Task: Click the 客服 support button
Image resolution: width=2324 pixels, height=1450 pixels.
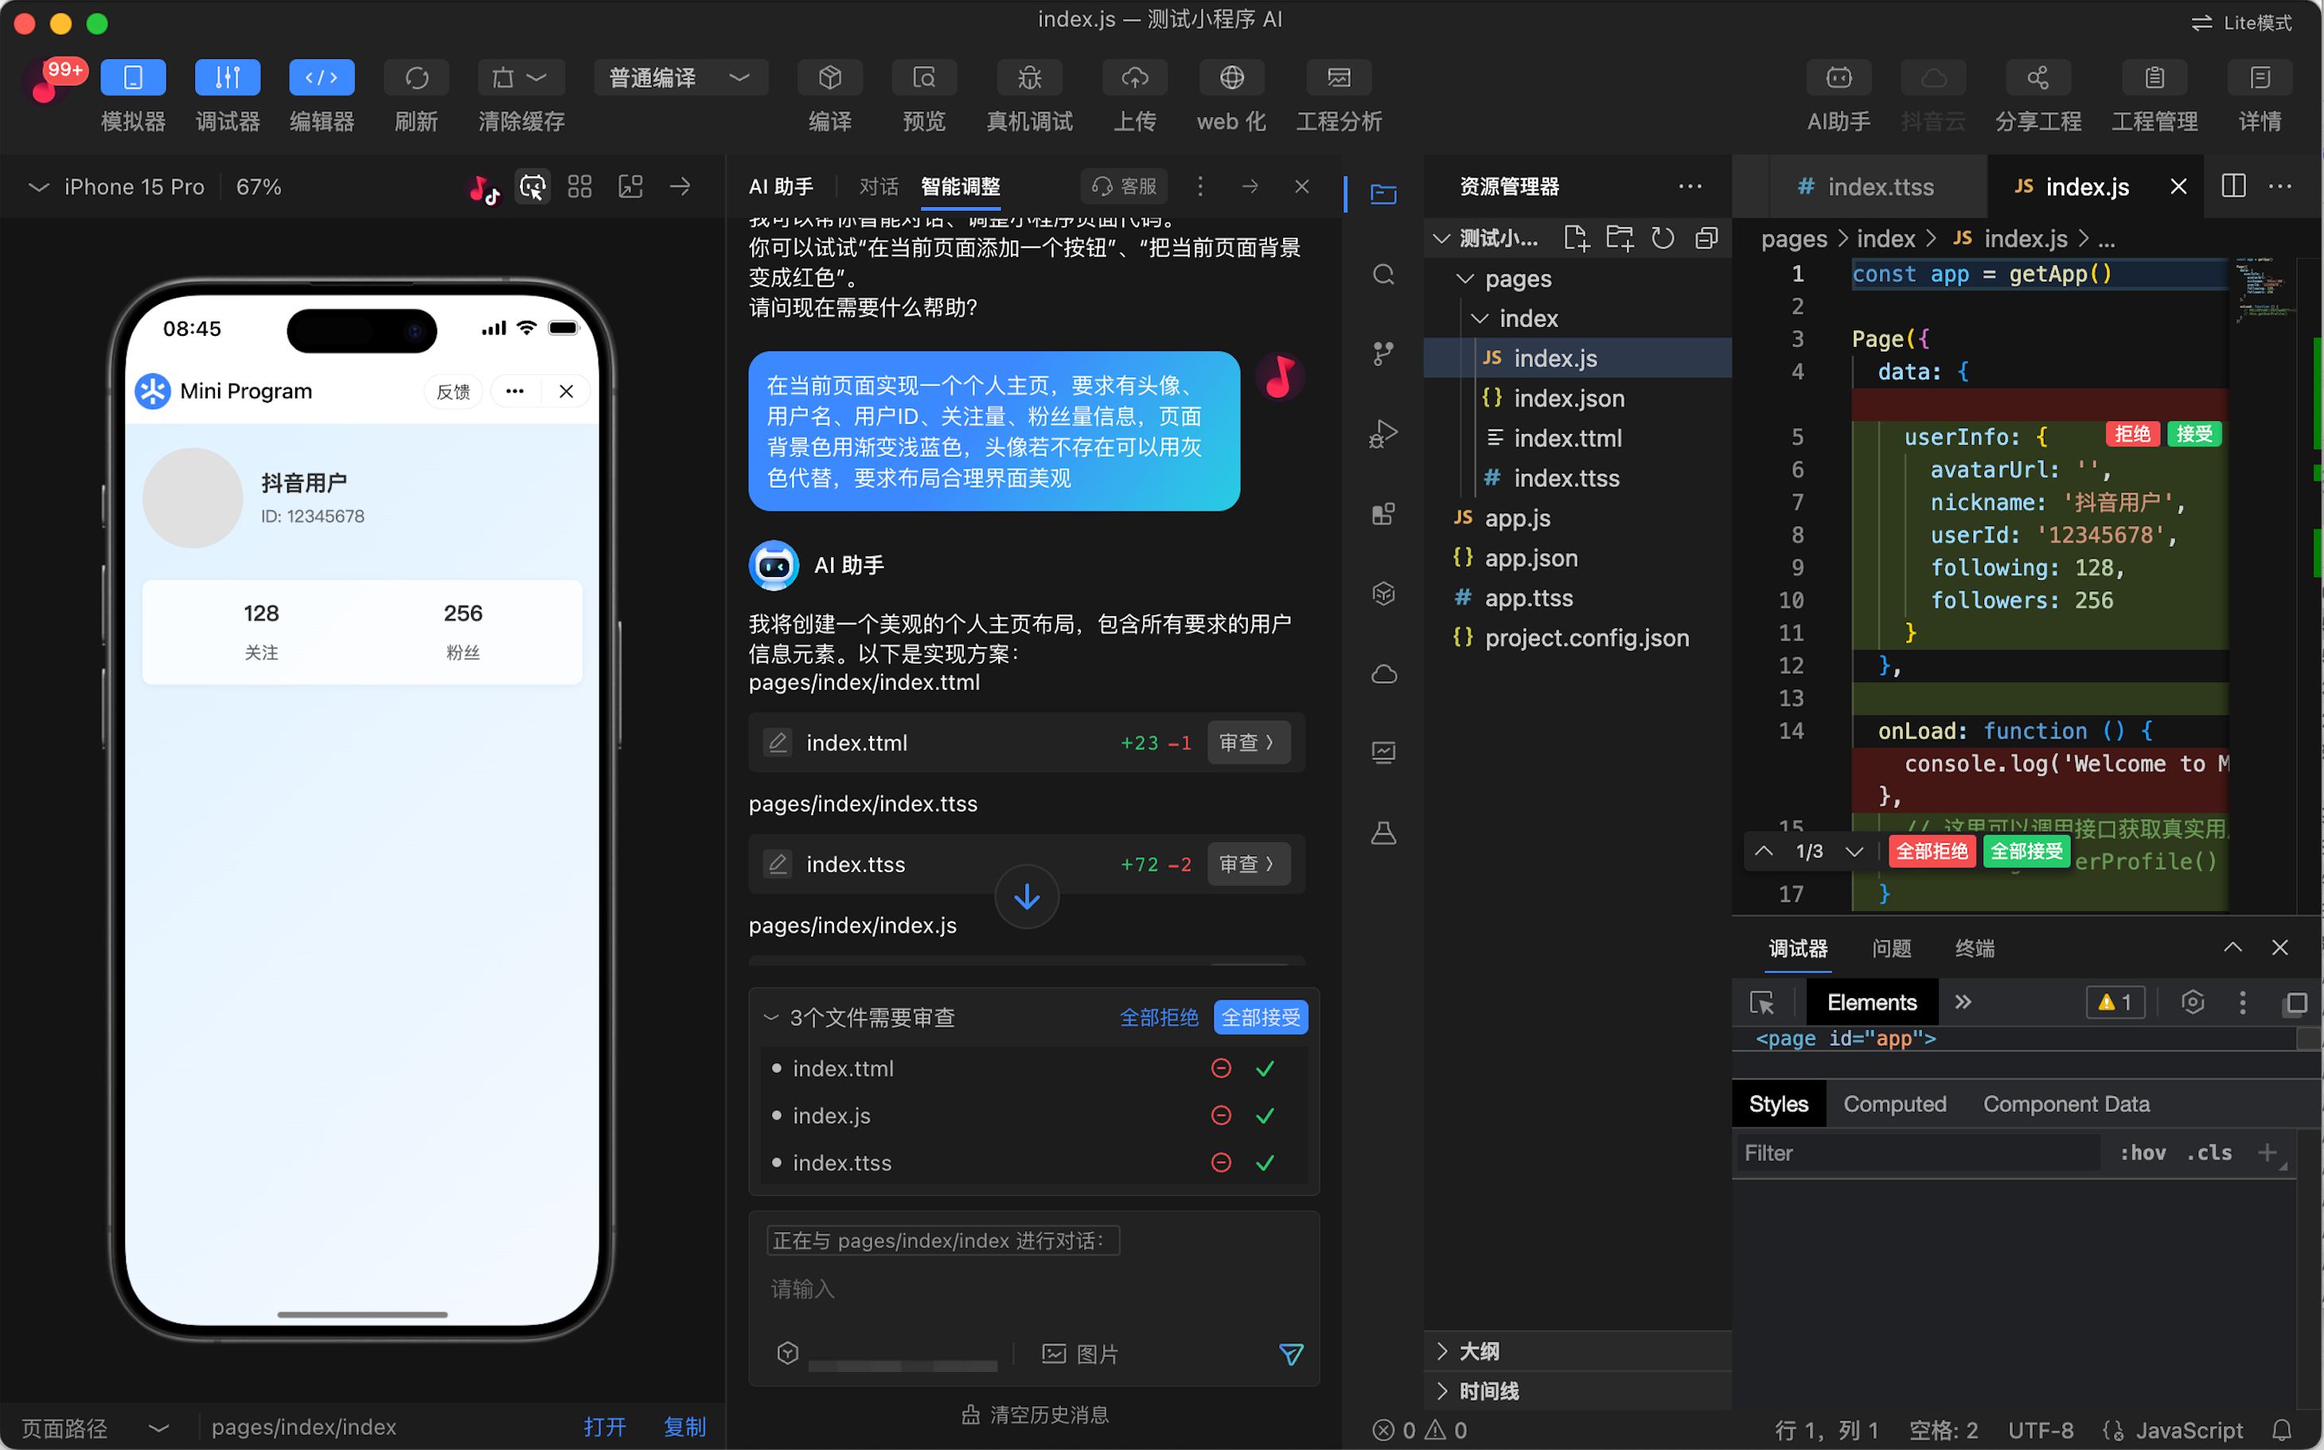Action: [x=1124, y=186]
